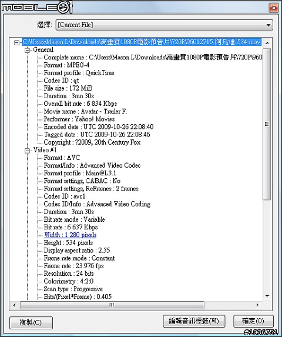
Task: Confirm with the 確定(O) button
Action: [253, 321]
